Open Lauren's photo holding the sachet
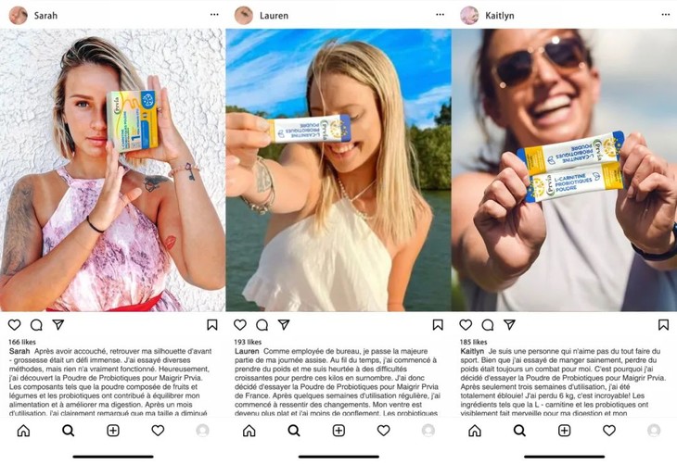677x464 pixels. pyautogui.click(x=338, y=169)
